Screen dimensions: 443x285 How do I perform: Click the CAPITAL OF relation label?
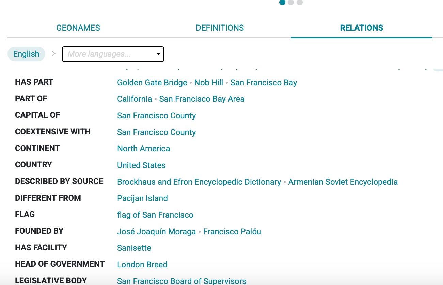tap(37, 115)
